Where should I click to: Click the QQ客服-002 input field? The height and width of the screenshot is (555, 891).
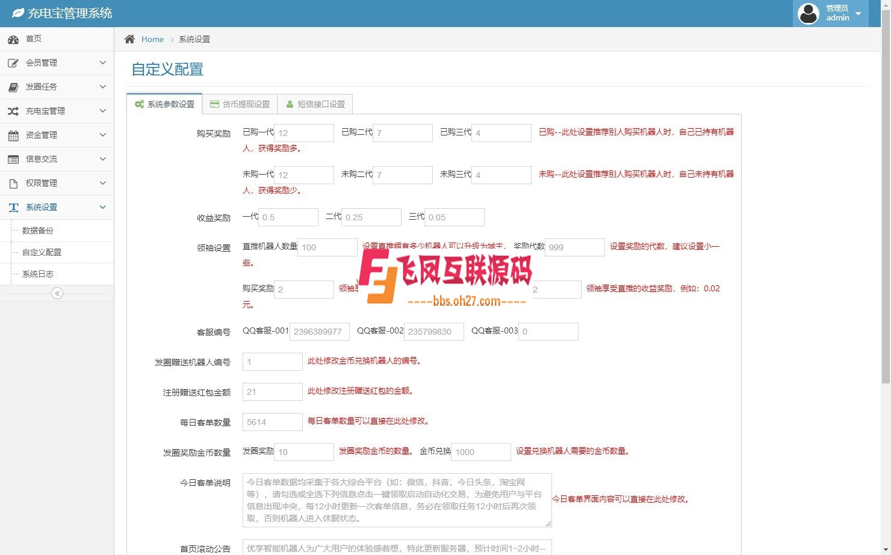[434, 332]
